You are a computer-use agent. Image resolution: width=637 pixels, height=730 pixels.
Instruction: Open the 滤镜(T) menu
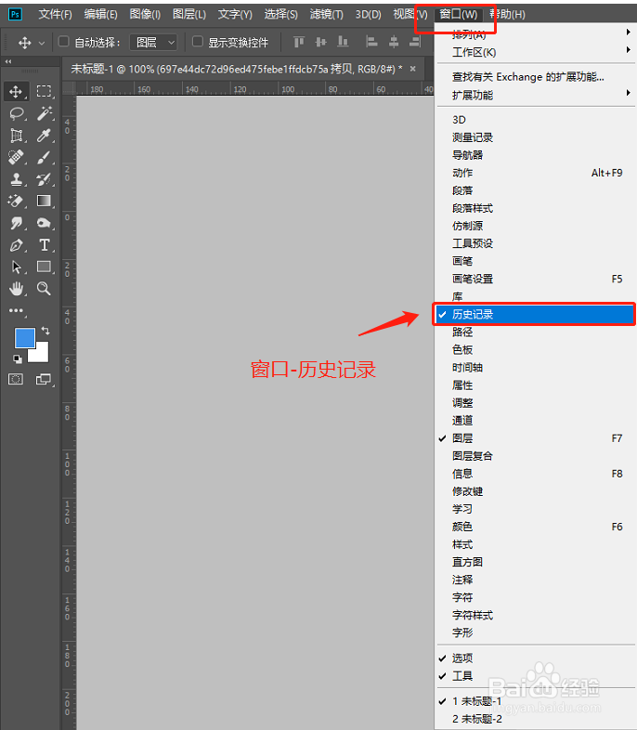coord(327,15)
